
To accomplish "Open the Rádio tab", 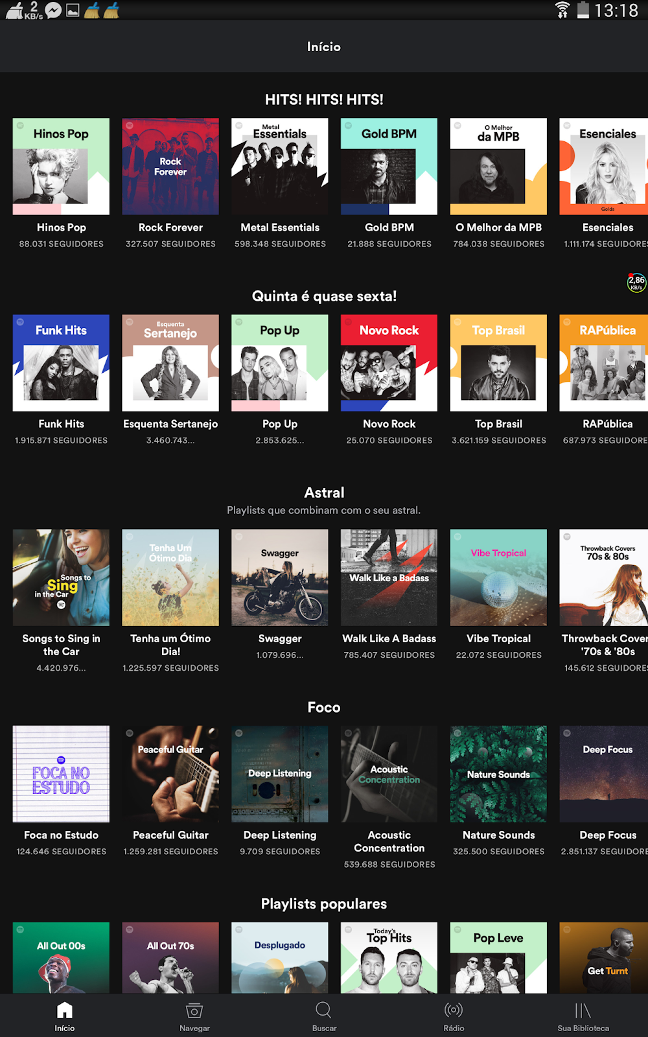I will tap(454, 1017).
